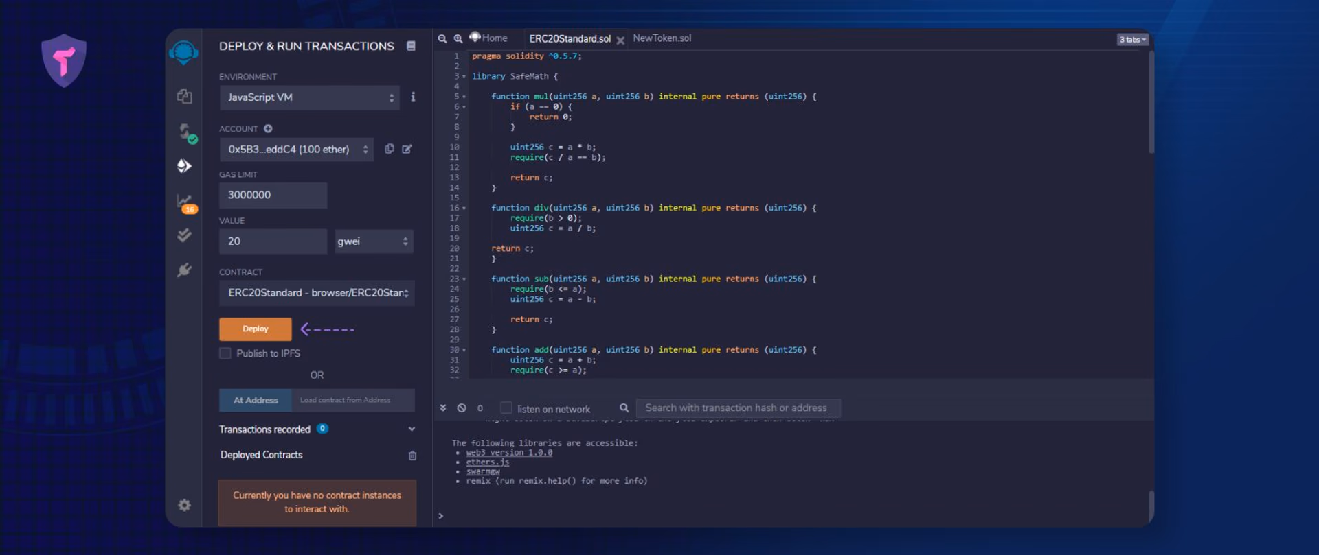Select the Deploy & Run sidebar icon
This screenshot has width=1319, height=555.
(x=184, y=166)
